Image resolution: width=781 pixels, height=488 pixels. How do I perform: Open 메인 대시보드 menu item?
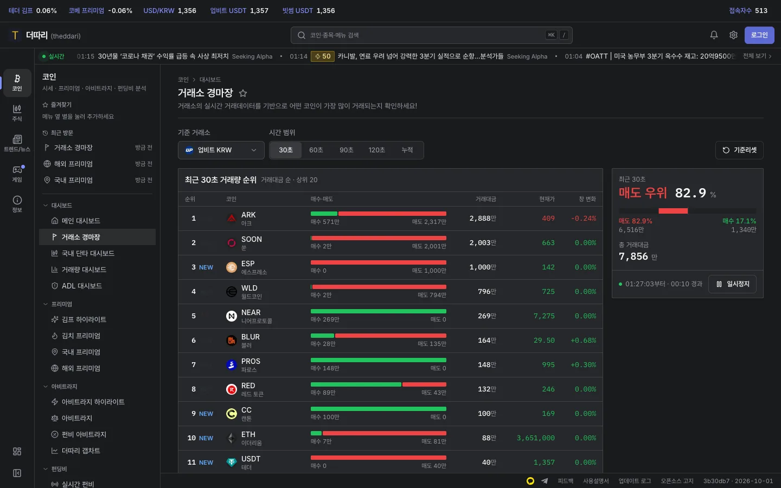pos(98,221)
